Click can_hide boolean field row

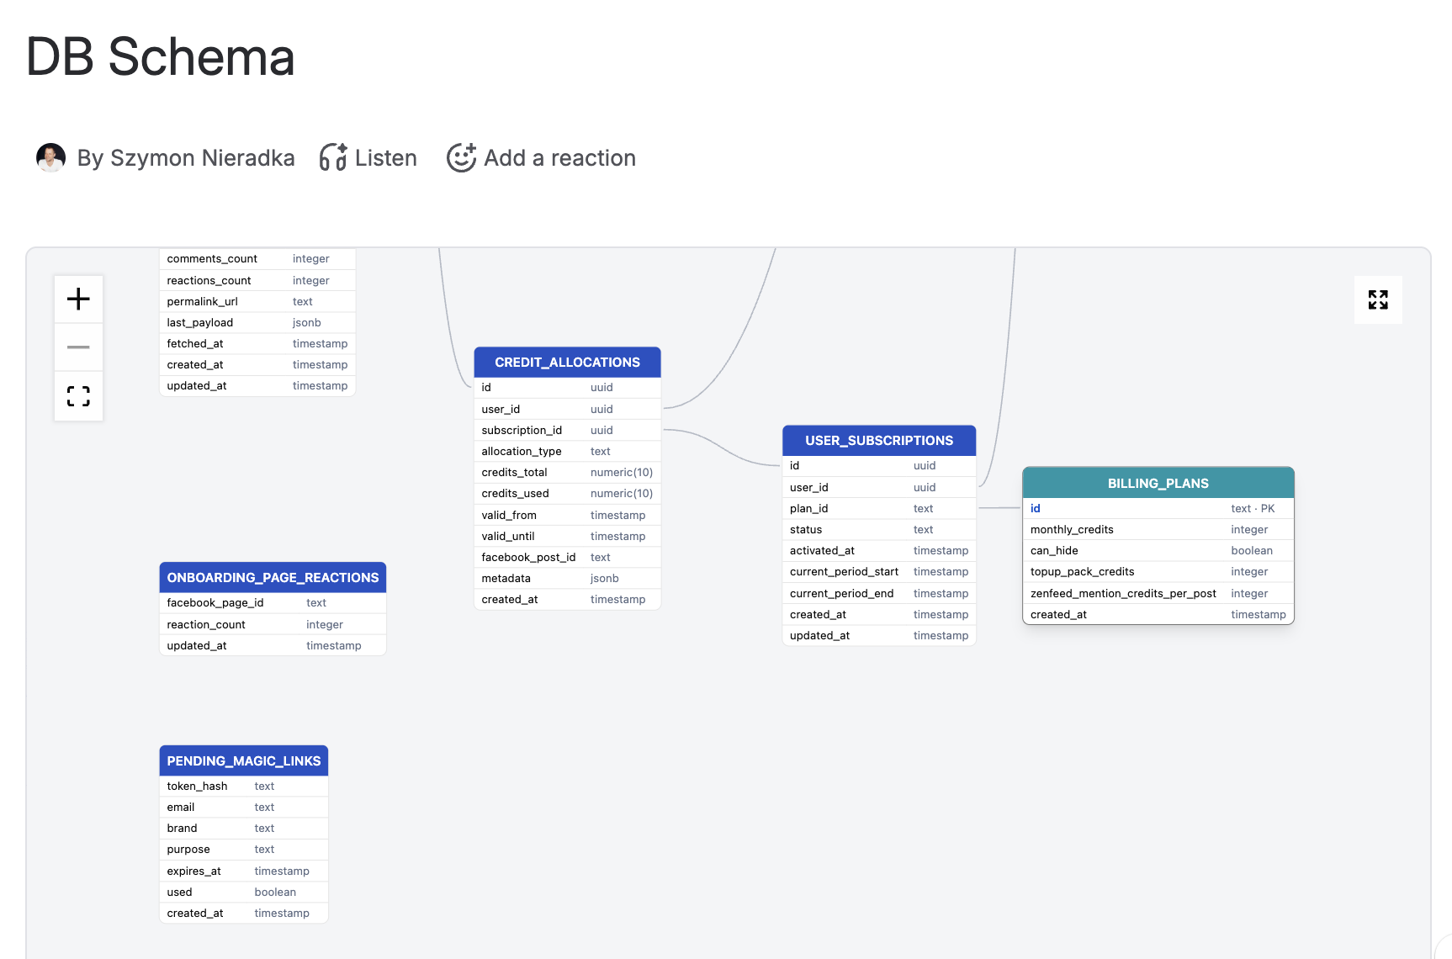(x=1158, y=550)
